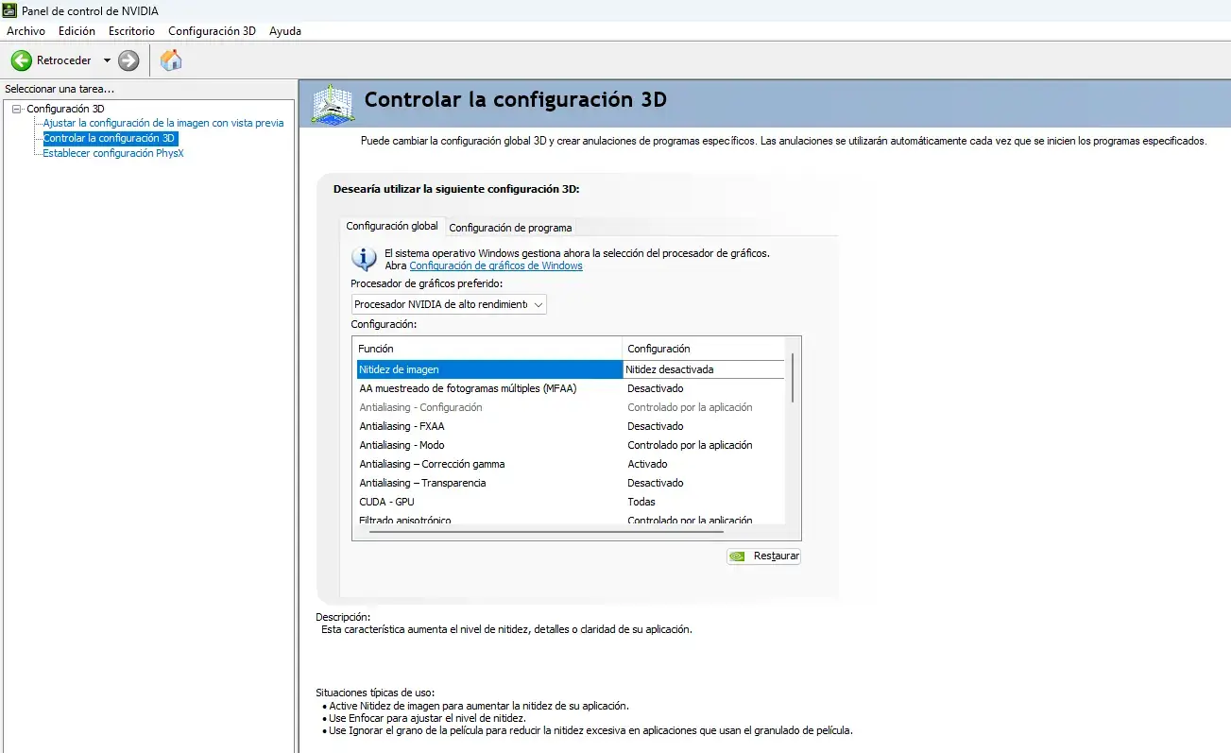
Task: Select Controlar la configuración 3D task
Action: (111, 138)
